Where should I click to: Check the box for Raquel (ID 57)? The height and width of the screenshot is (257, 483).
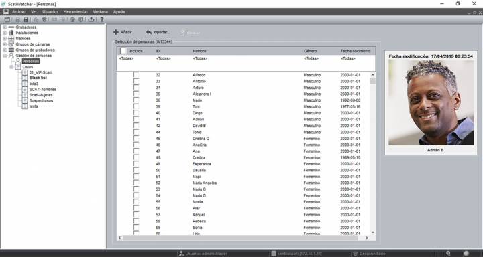click(136, 215)
